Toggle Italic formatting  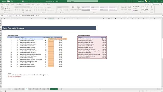[17, 10]
